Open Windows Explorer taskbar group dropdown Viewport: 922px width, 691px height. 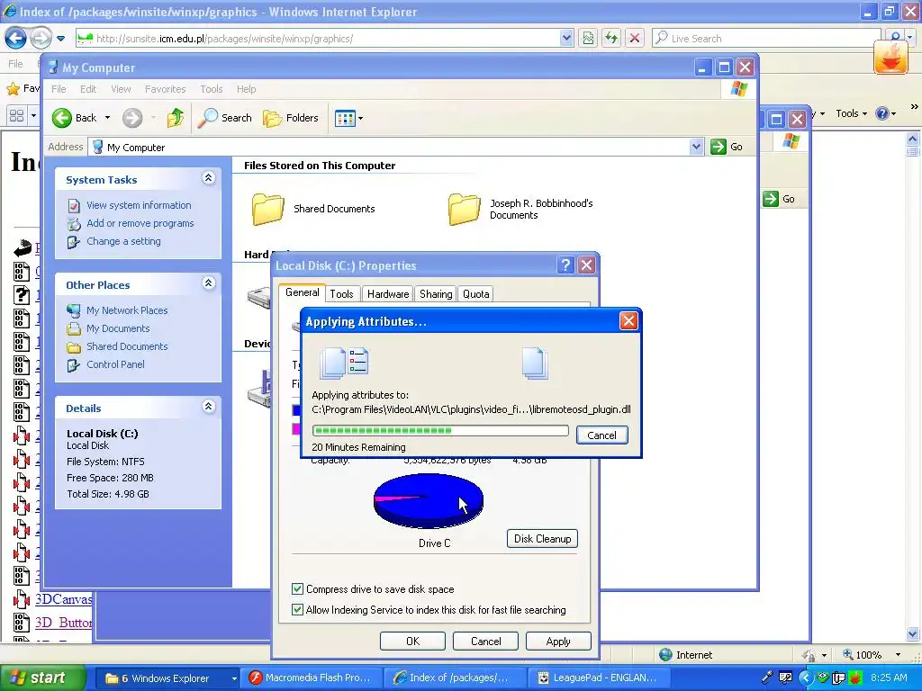234,678
